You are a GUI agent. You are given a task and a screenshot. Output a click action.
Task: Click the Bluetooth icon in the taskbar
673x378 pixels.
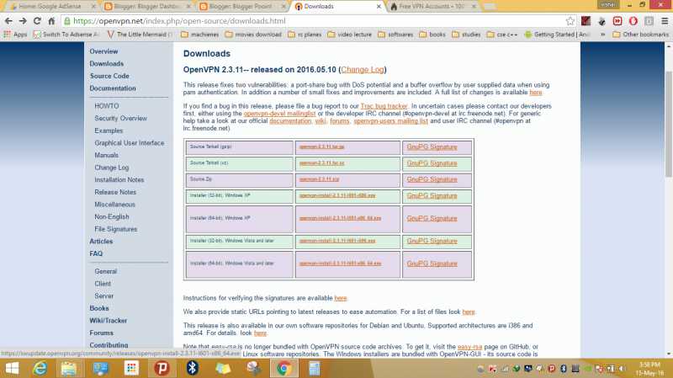click(x=192, y=368)
